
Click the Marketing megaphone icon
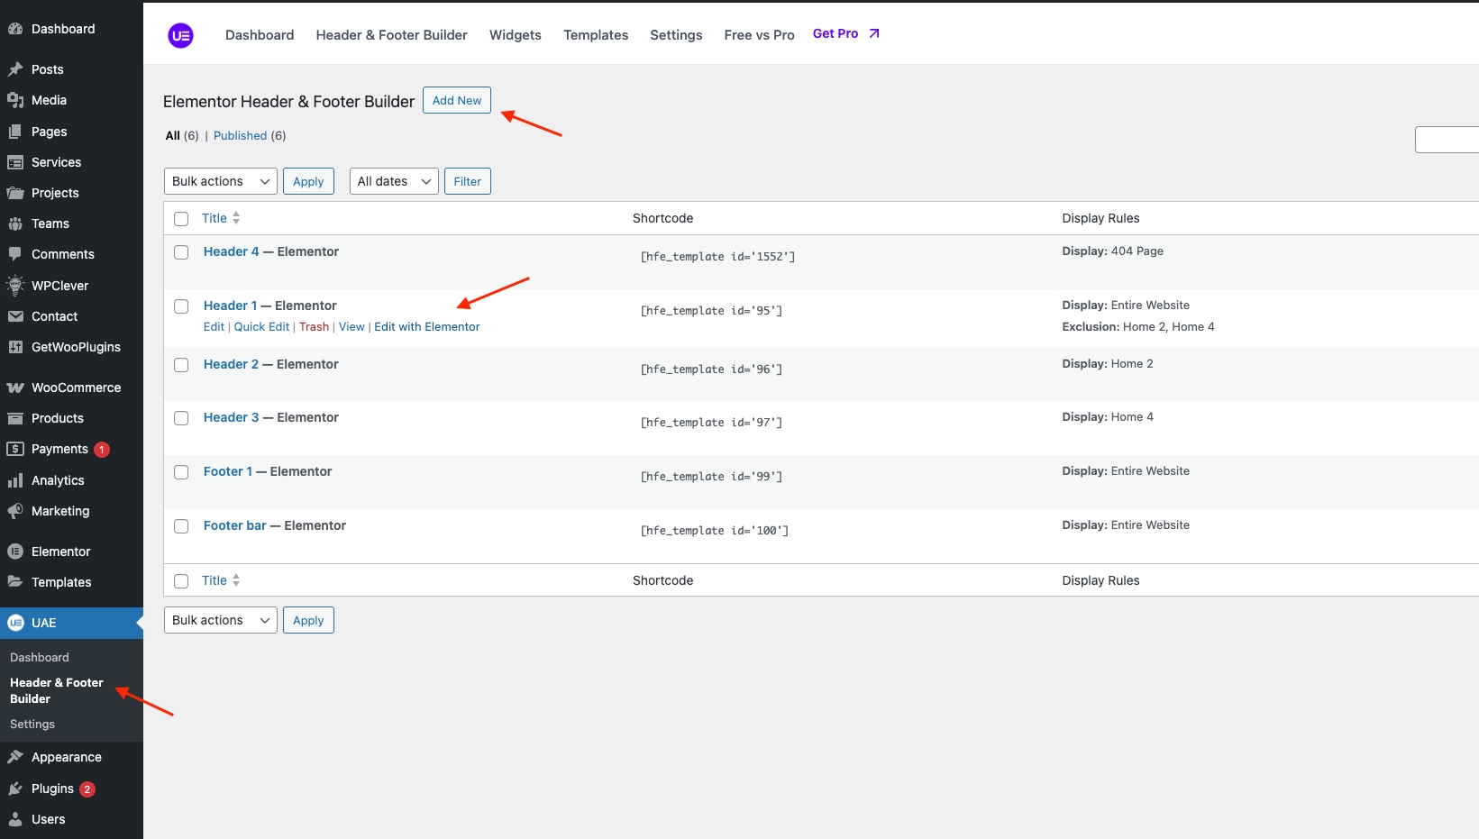pos(15,511)
